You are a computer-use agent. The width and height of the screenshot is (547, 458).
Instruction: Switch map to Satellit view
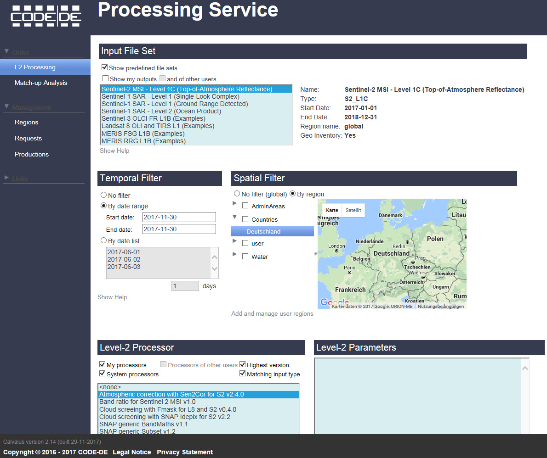[353, 210]
